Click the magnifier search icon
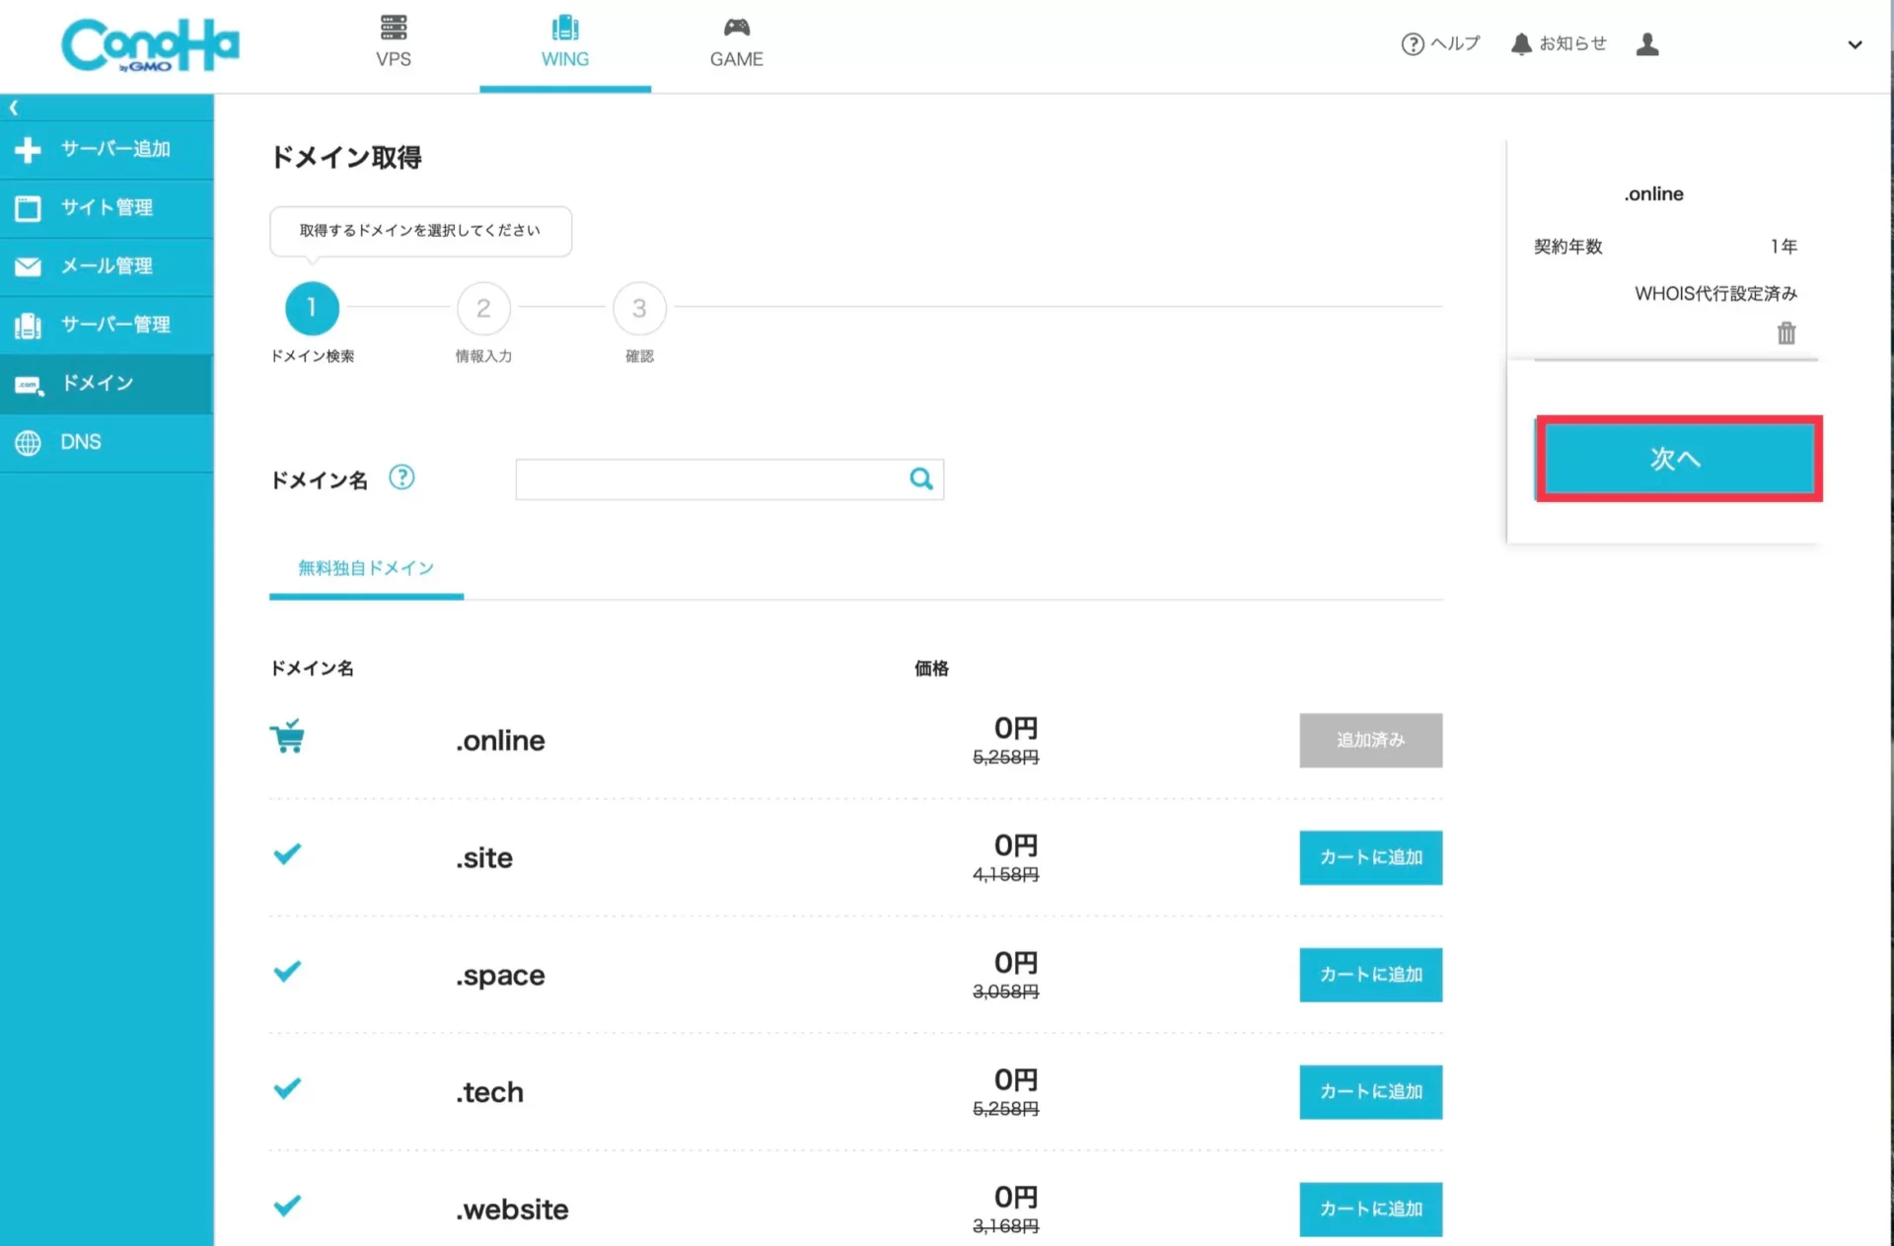The height and width of the screenshot is (1246, 1894). [x=921, y=478]
